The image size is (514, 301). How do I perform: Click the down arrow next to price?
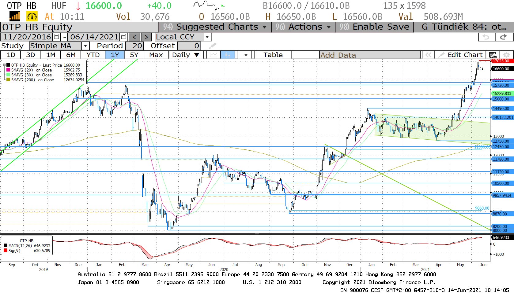pyautogui.click(x=78, y=6)
